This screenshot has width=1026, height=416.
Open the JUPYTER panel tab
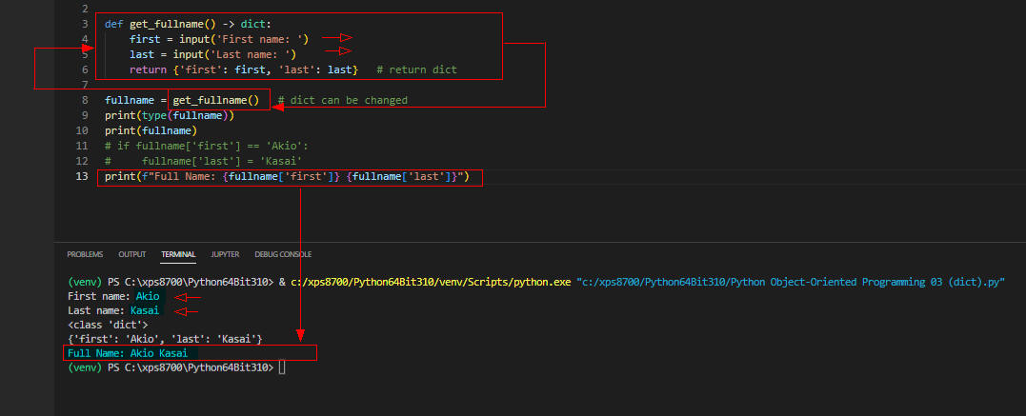225,254
